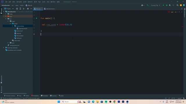The height and width of the screenshot is (104, 186).
Task: Open the Build menu
Action: tap(35, 2)
